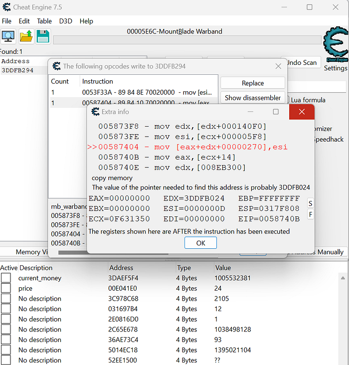
Task: Click the Instruction column header
Action: click(98, 81)
